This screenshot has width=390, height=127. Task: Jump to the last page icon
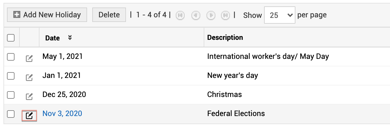coord(225,15)
